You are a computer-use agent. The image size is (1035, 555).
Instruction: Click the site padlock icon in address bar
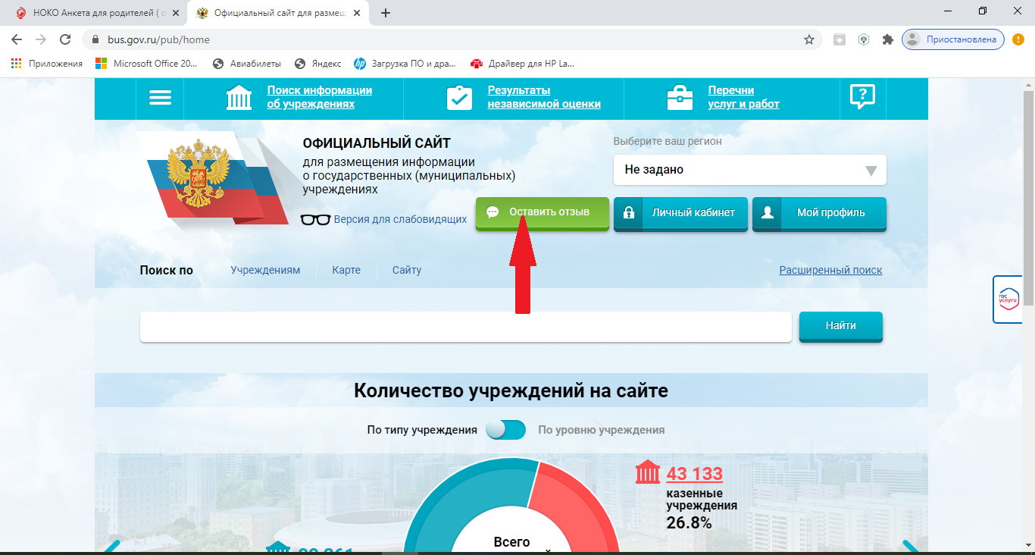95,39
